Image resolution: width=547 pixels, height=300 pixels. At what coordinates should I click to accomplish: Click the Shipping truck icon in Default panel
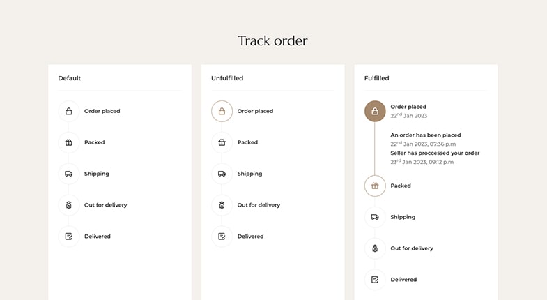pos(69,174)
